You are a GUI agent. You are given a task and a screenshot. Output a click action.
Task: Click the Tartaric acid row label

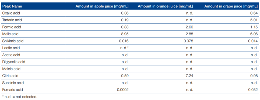click(x=12, y=20)
